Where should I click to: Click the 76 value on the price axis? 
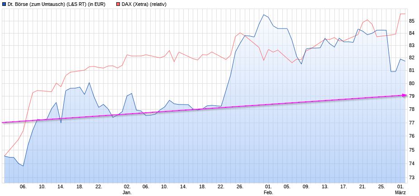point(412,136)
